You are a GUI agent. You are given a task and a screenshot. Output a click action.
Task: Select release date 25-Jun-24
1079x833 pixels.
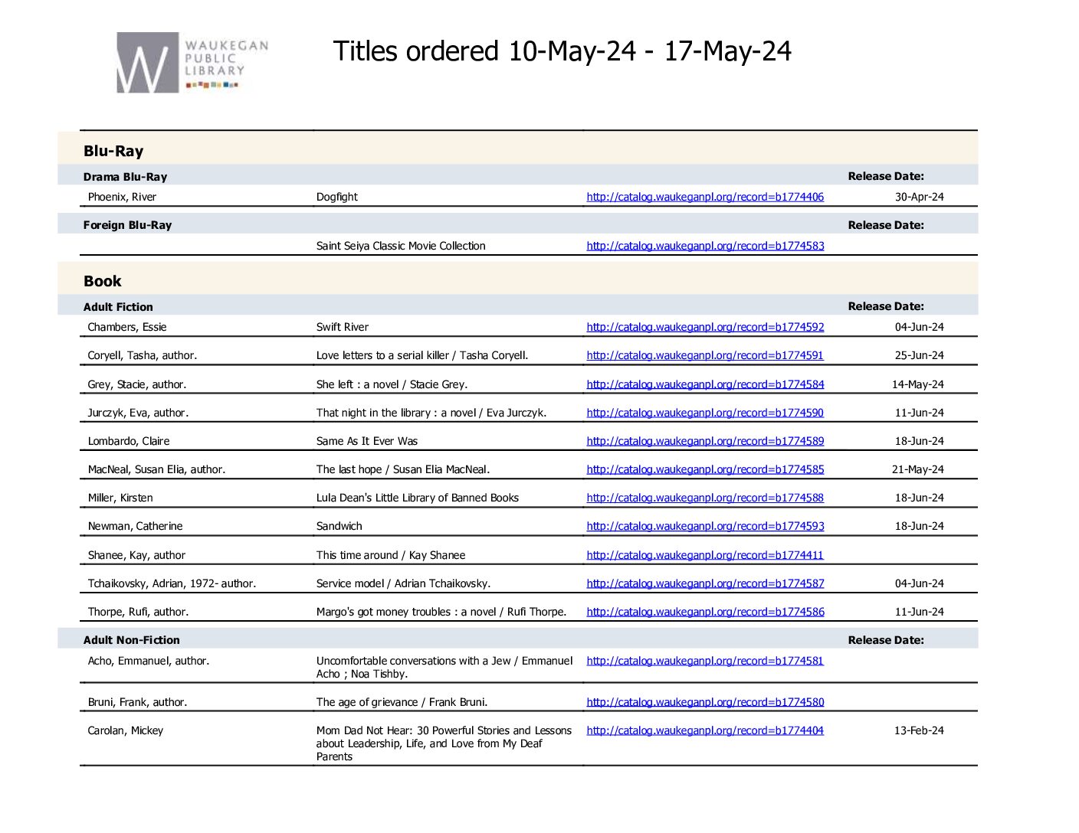[919, 355]
